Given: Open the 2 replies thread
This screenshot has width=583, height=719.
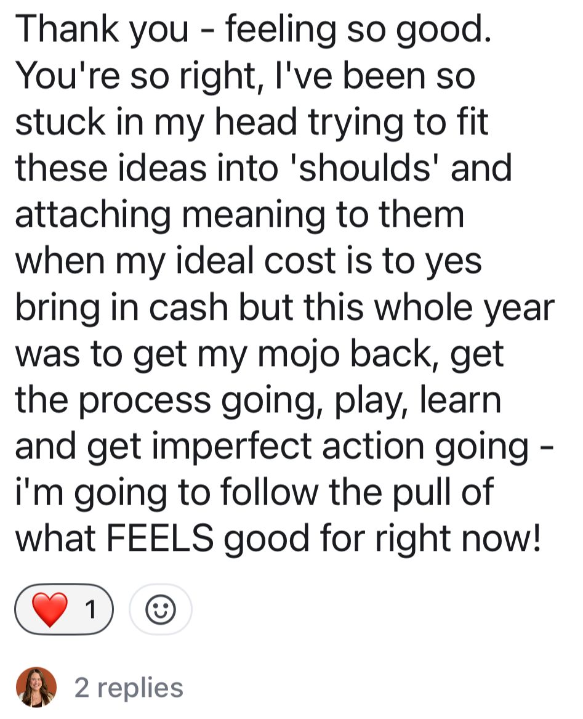Looking at the screenshot, I should click(x=129, y=688).
